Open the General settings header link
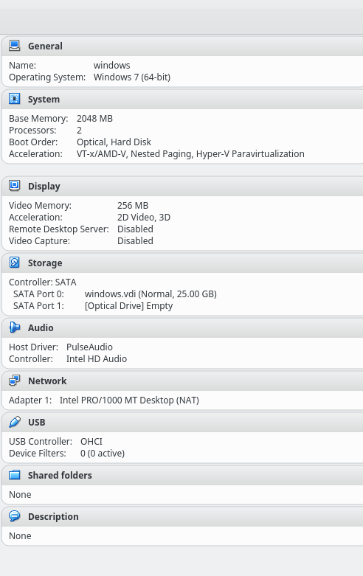The width and height of the screenshot is (363, 576). click(x=45, y=46)
